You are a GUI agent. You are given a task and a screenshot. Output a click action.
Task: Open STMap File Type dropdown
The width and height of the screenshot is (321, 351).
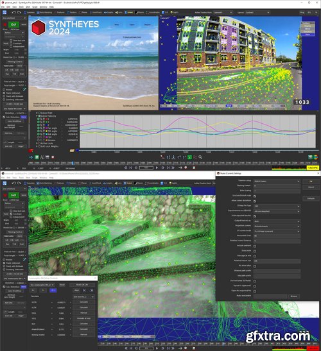point(277,206)
